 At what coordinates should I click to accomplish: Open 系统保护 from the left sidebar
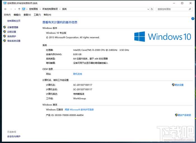[x=12, y=36]
